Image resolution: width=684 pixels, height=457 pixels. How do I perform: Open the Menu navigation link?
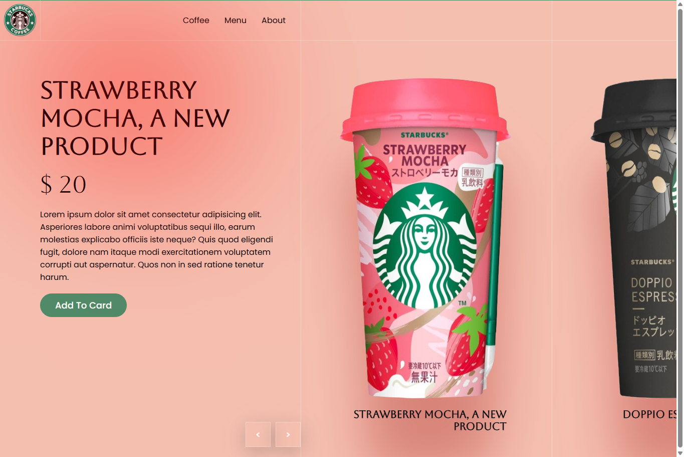click(236, 21)
